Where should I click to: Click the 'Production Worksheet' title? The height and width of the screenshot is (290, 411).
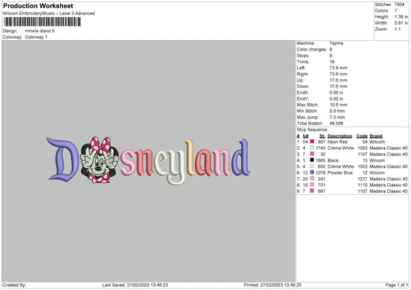(x=38, y=5)
